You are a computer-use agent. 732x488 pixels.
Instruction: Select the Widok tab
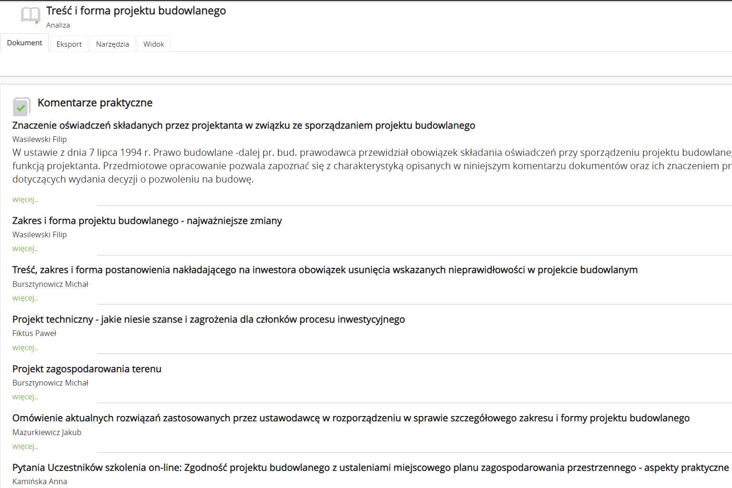[x=153, y=44]
